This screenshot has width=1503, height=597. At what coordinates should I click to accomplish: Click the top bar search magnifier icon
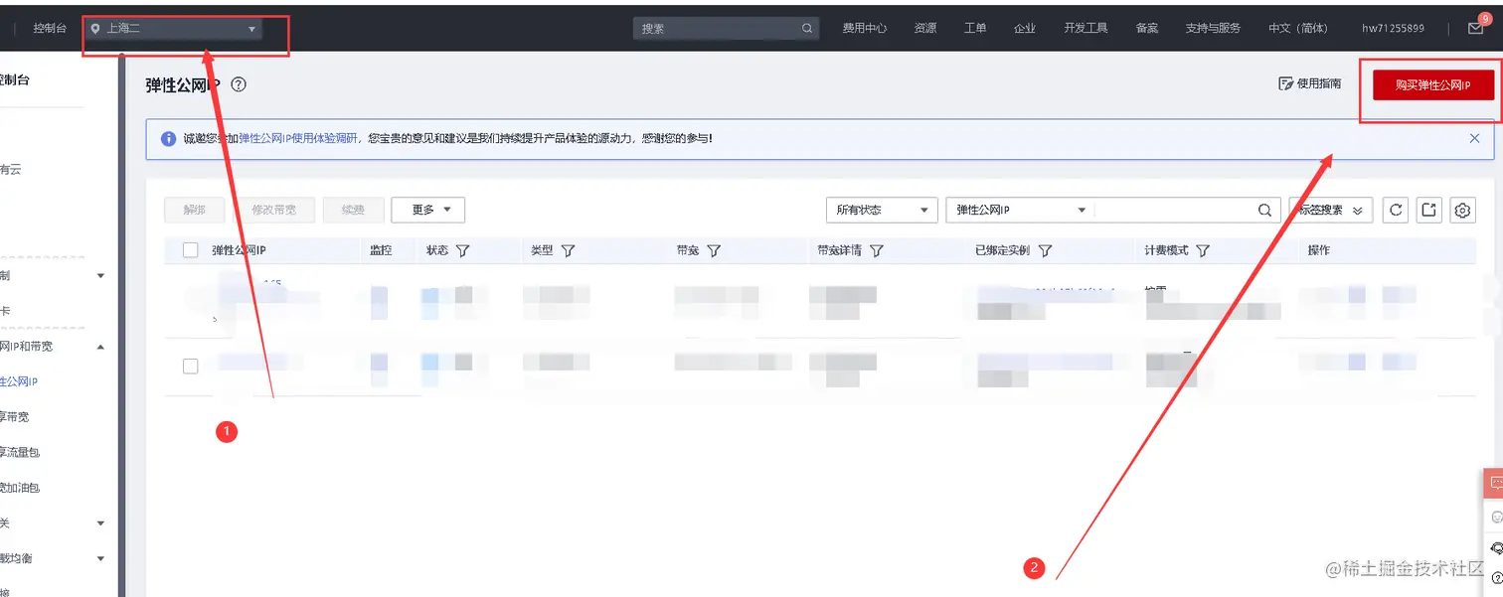[807, 29]
